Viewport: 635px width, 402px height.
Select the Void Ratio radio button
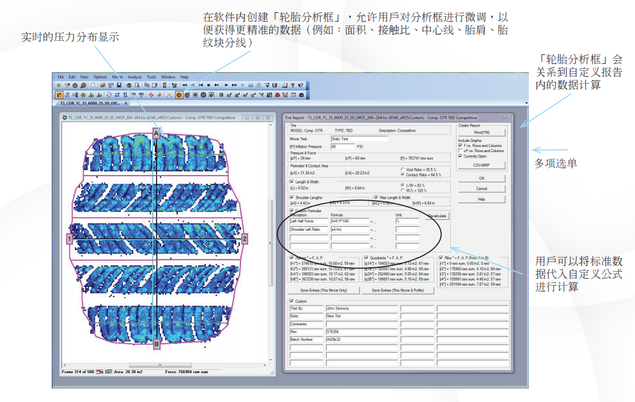coord(402,169)
